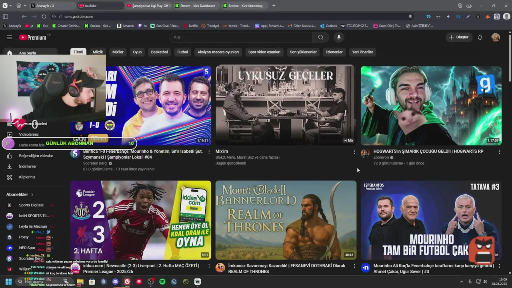The image size is (512, 288).
Task: Click the search magnifier button
Action: coord(321,37)
